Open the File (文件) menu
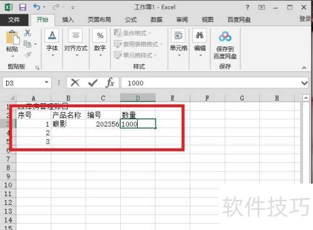Image resolution: width=313 pixels, height=230 pixels. (x=14, y=20)
